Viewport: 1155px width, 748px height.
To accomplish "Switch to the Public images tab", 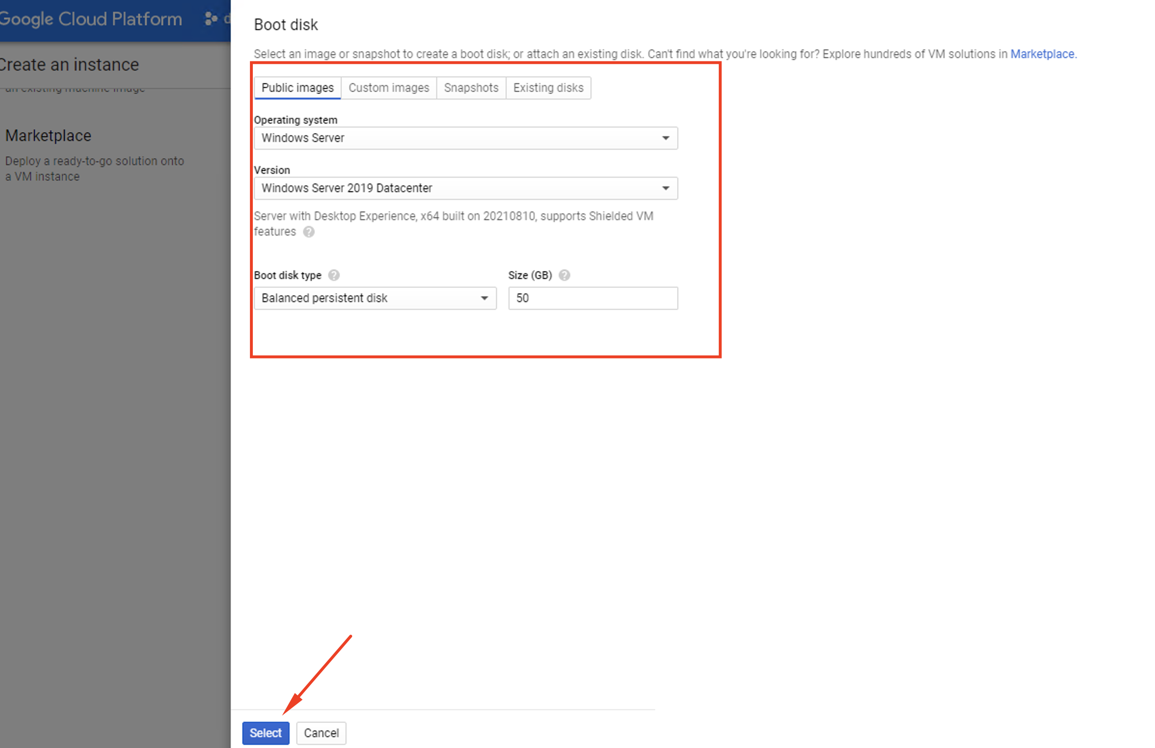I will click(298, 88).
